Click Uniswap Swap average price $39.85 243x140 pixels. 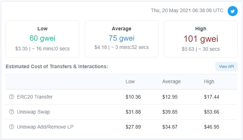pyautogui.click(x=170, y=112)
